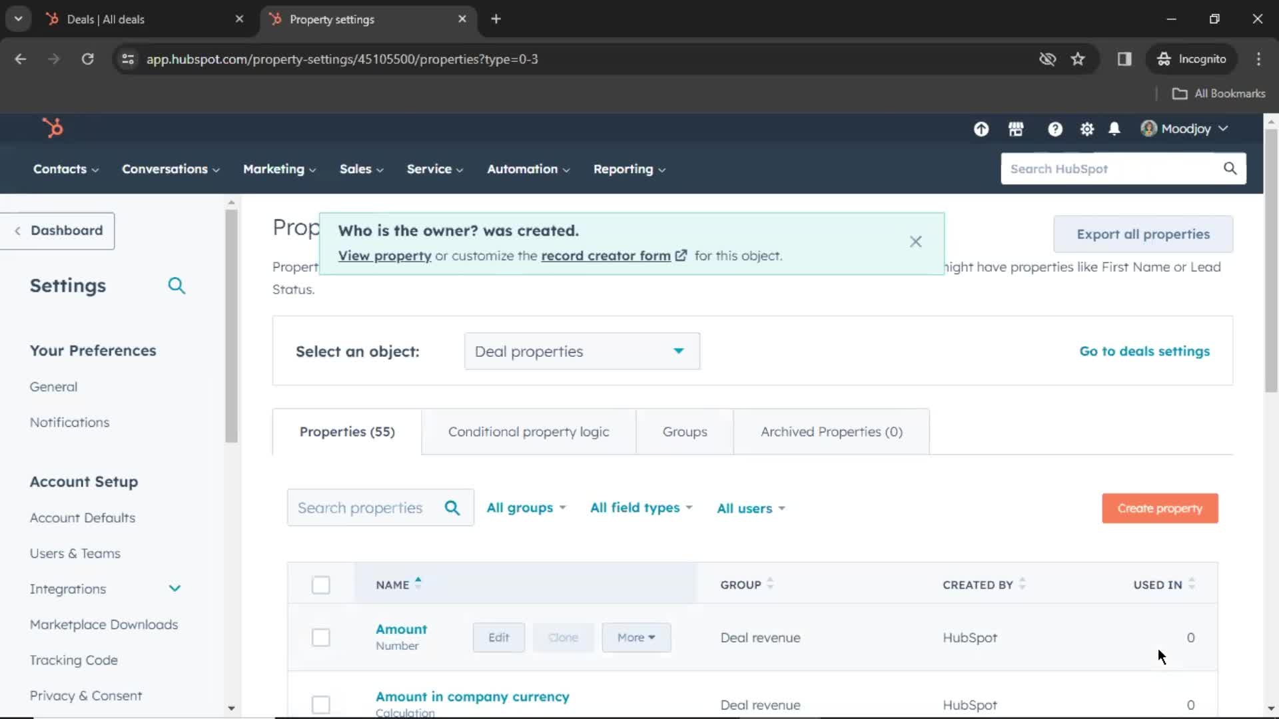Open the Conversations navigation menu
The height and width of the screenshot is (719, 1279).
click(x=171, y=169)
